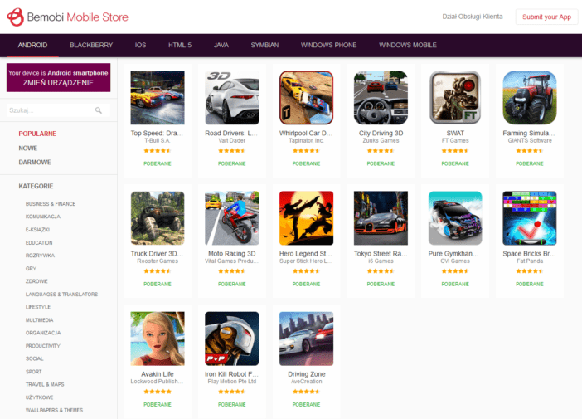Screen dimensions: 582x419
Task: Click Pobieranie under Space Bricks
Action: (x=530, y=284)
